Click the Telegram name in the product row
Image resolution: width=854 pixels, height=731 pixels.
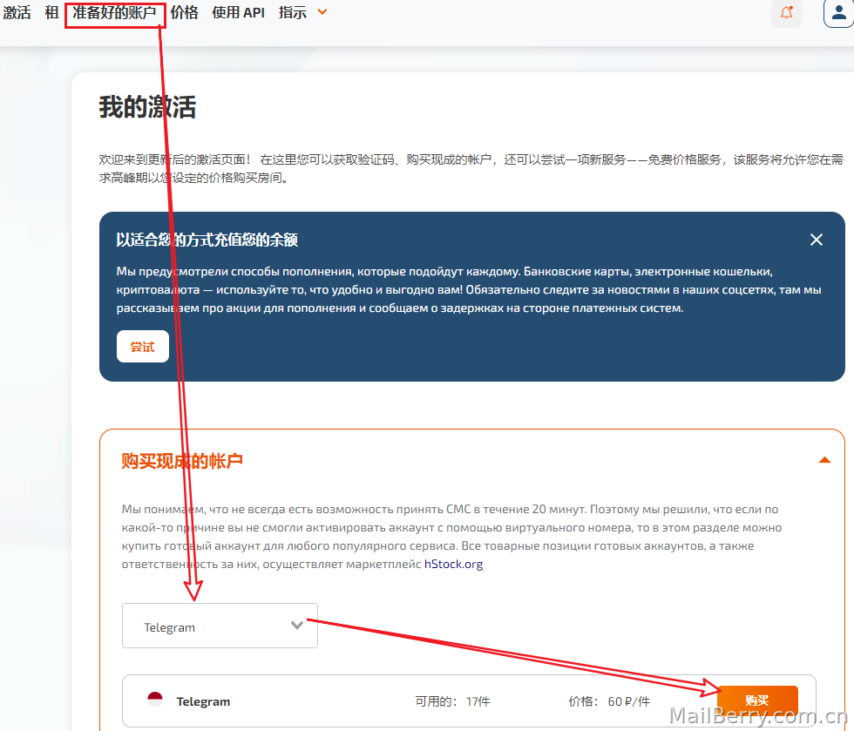point(203,701)
